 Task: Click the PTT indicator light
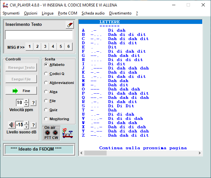pos(47,133)
